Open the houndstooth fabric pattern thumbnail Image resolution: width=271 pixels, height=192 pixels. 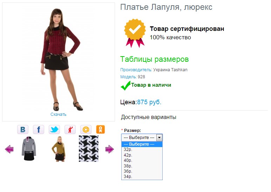(x=89, y=149)
